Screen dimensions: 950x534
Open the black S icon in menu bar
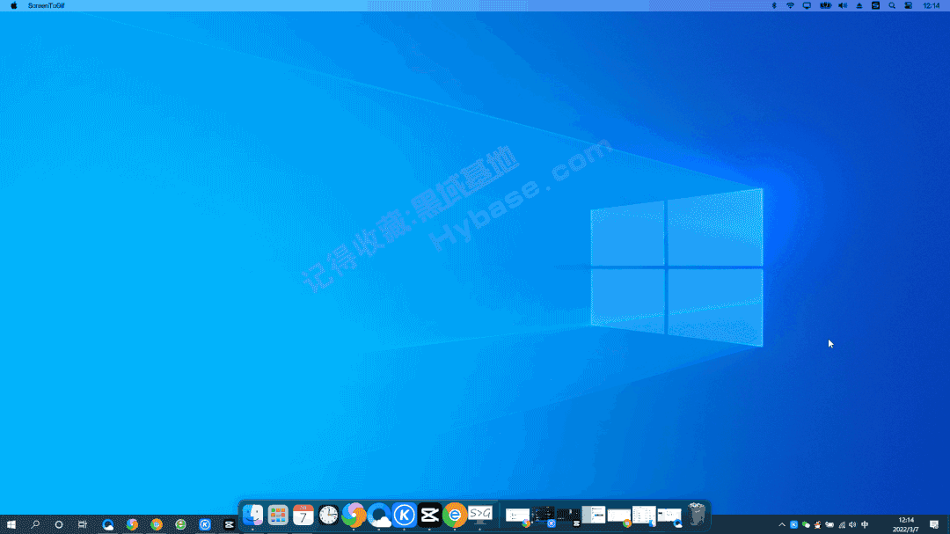(x=875, y=5)
